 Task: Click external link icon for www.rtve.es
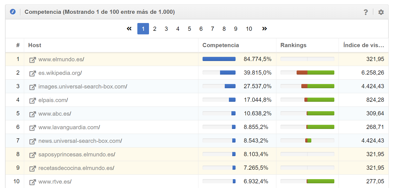pyautogui.click(x=33, y=182)
